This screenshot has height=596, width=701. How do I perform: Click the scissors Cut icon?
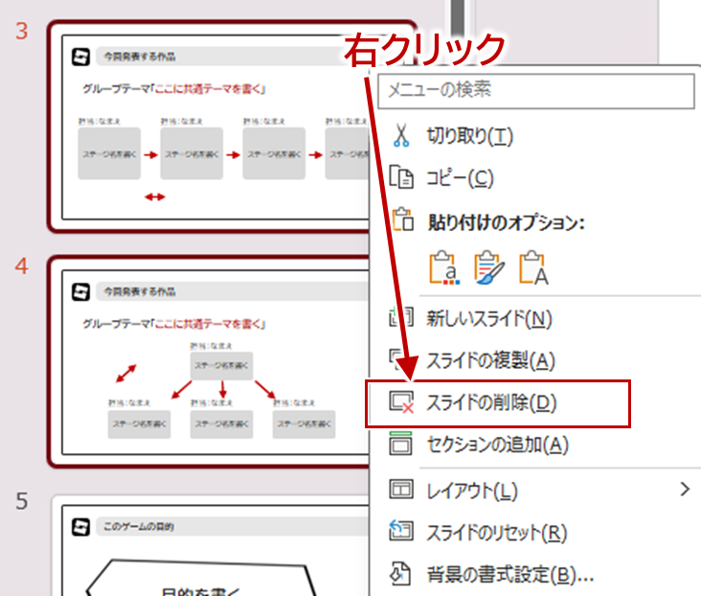click(401, 135)
